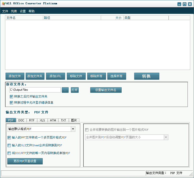
Task: Uncheck 转换过程中允许显示错误信息 checkbox
Action: [x=11, y=103]
